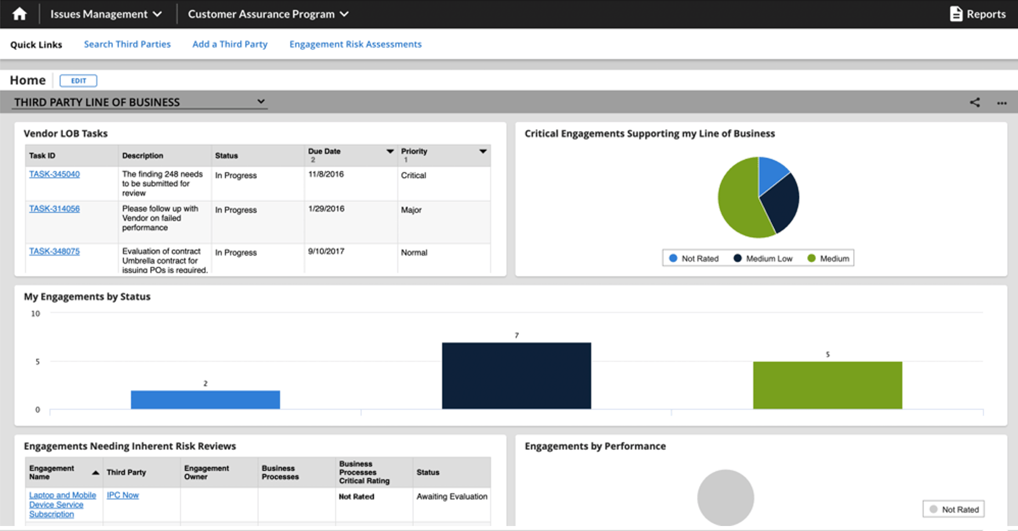Click the Home icon in the top bar

(x=19, y=13)
